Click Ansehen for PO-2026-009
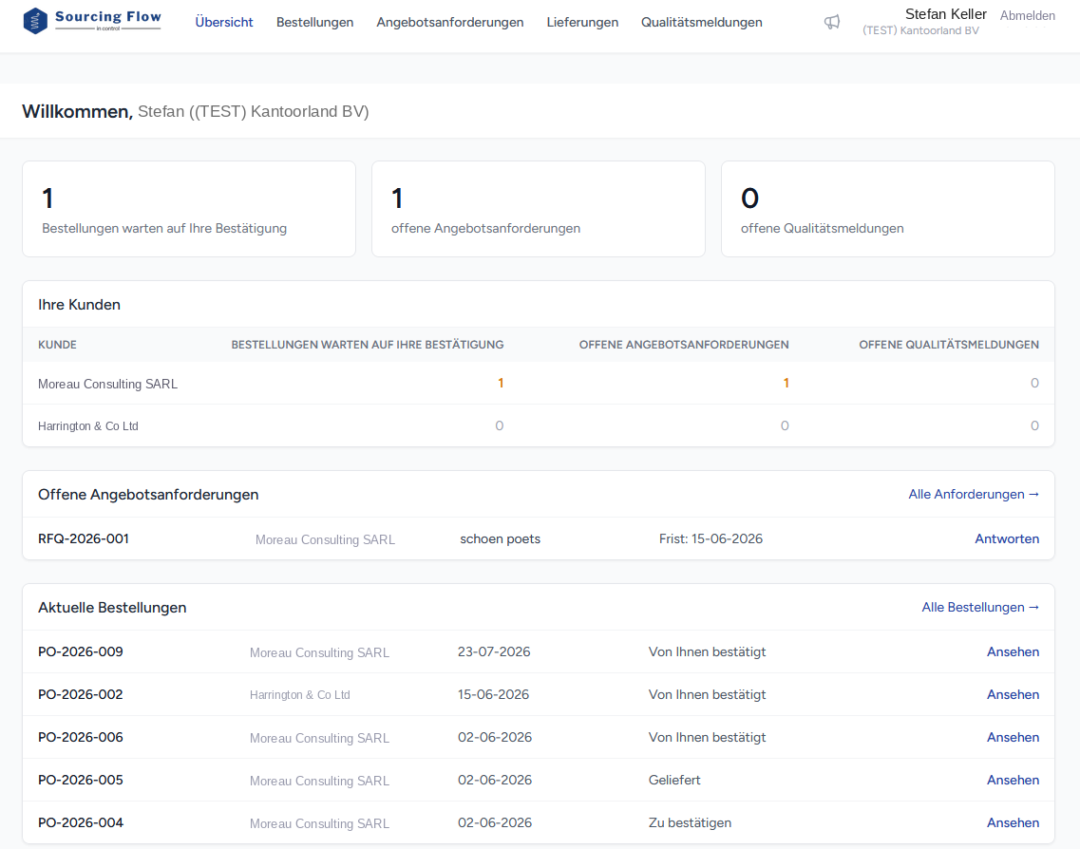The image size is (1080, 849). click(1014, 651)
